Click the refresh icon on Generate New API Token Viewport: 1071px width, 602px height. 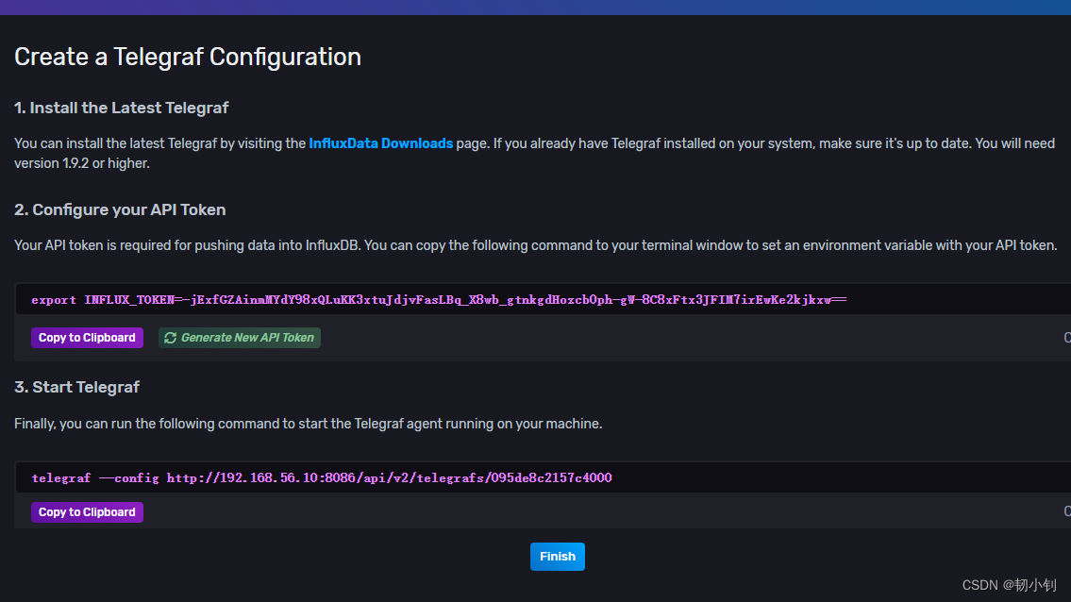170,338
